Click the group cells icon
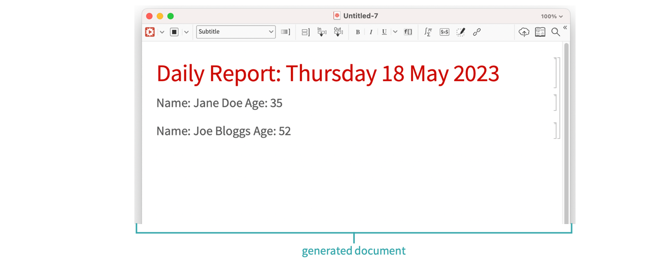662x260 pixels. pyautogui.click(x=305, y=32)
